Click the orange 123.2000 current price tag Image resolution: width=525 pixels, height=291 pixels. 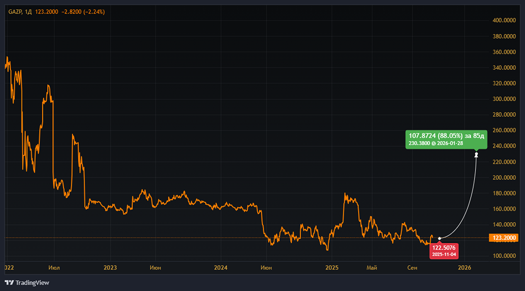tap(505, 238)
